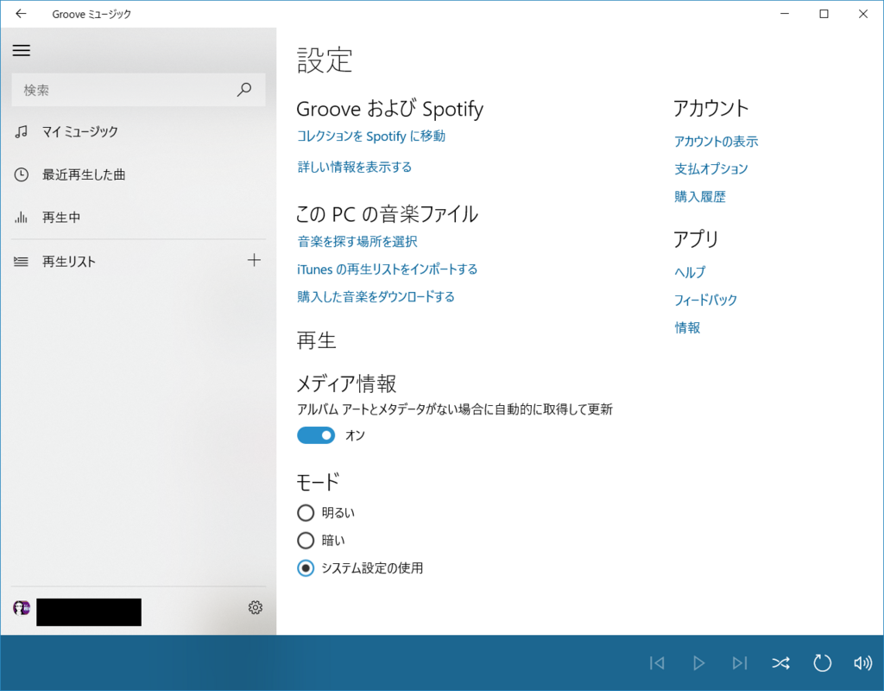
Task: Click the music note icon beside マイ ミュージック
Action: pos(21,132)
